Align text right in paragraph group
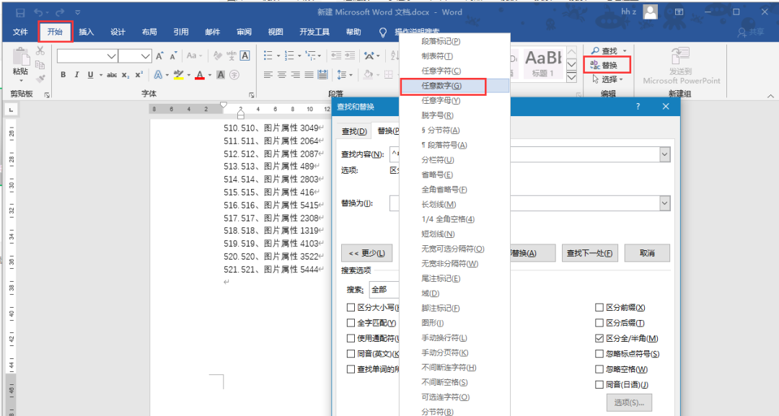The image size is (779, 416). pyautogui.click(x=295, y=75)
